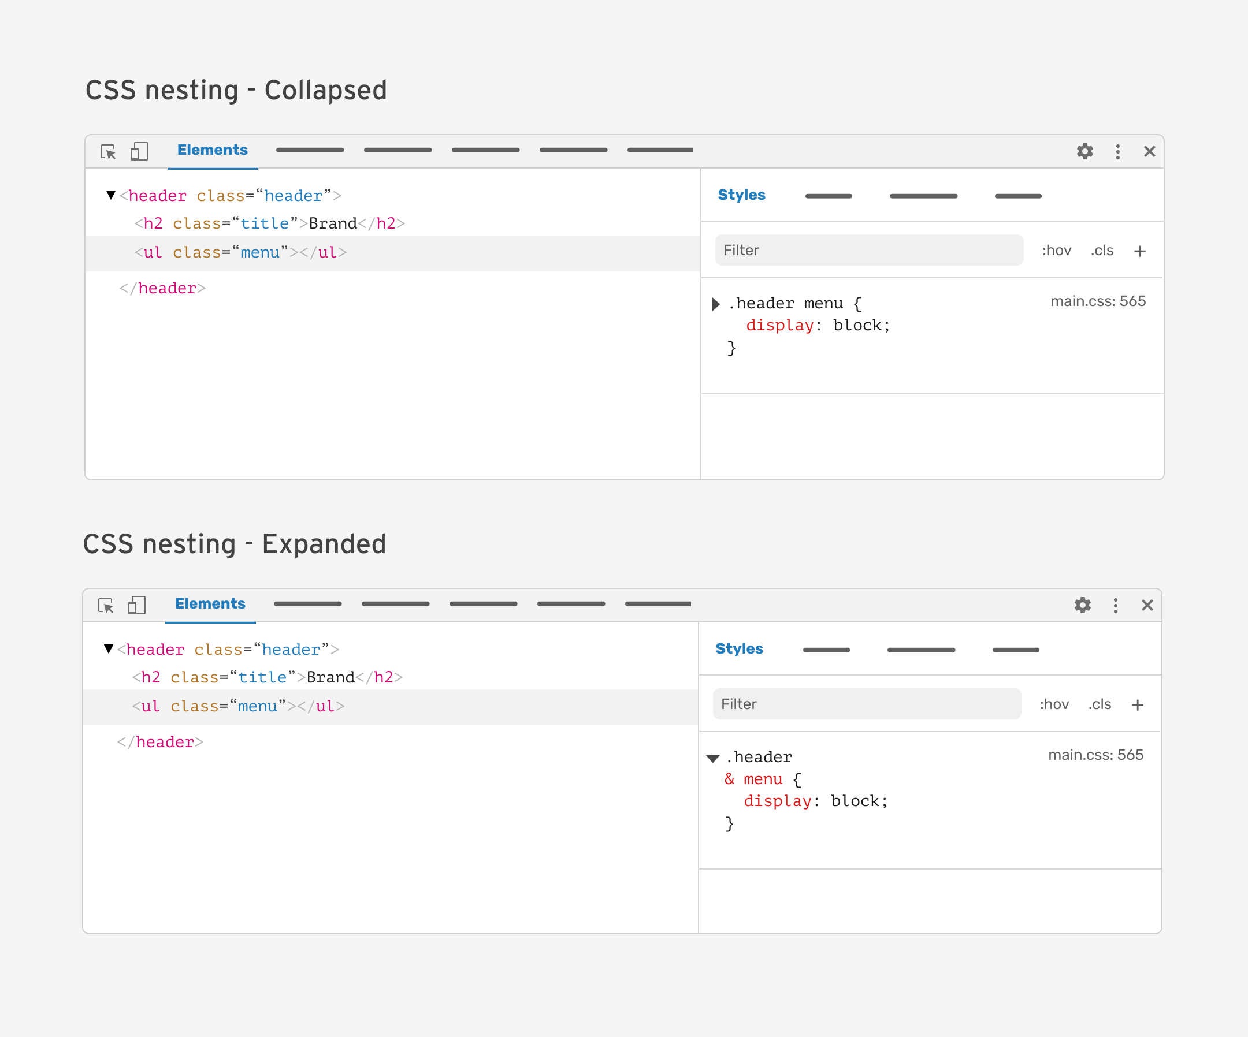Toggle the device toolbar icon in the Collapsed panel
The width and height of the screenshot is (1248, 1037).
click(x=139, y=151)
